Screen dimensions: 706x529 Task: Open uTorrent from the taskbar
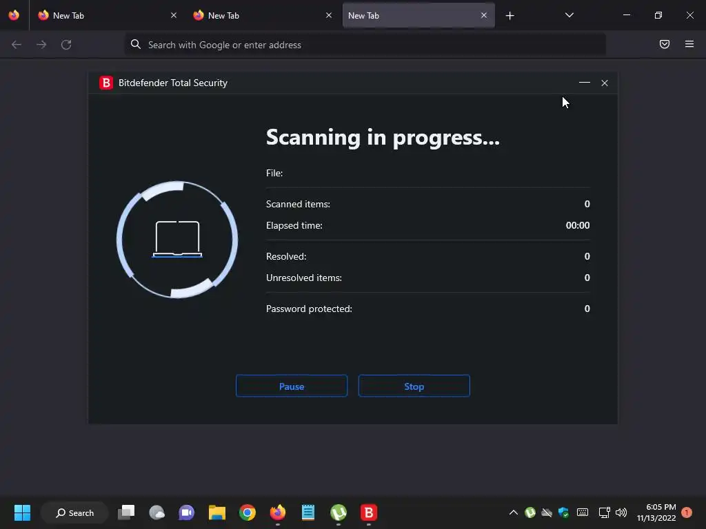pyautogui.click(x=338, y=512)
